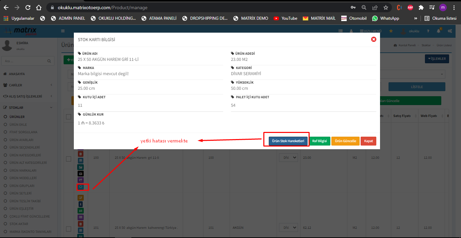Viewport: 461px width, 238px height.
Task: Click the sidebar Ara search field
Action: point(24,61)
